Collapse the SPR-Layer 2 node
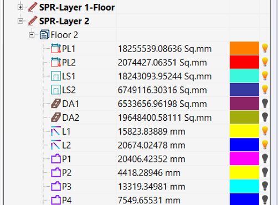Viewport: 278px width, 205px height. pyautogui.click(x=20, y=21)
